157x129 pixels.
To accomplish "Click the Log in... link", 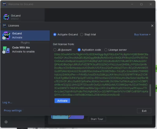I will coord(7,102).
